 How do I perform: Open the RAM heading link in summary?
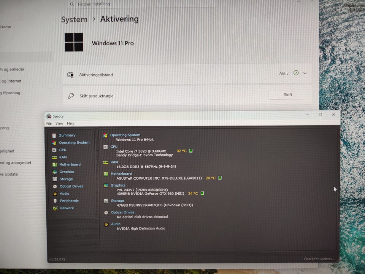pos(114,162)
